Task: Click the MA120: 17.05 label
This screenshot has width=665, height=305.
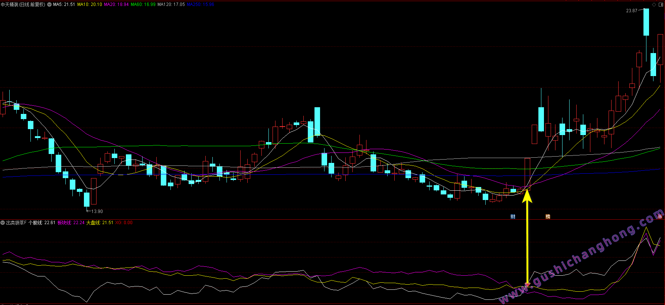Action: 171,4
